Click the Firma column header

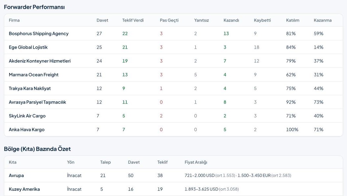point(14,20)
